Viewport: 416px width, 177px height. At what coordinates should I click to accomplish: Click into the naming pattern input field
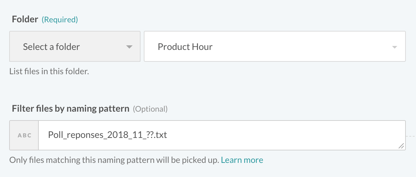263,135
